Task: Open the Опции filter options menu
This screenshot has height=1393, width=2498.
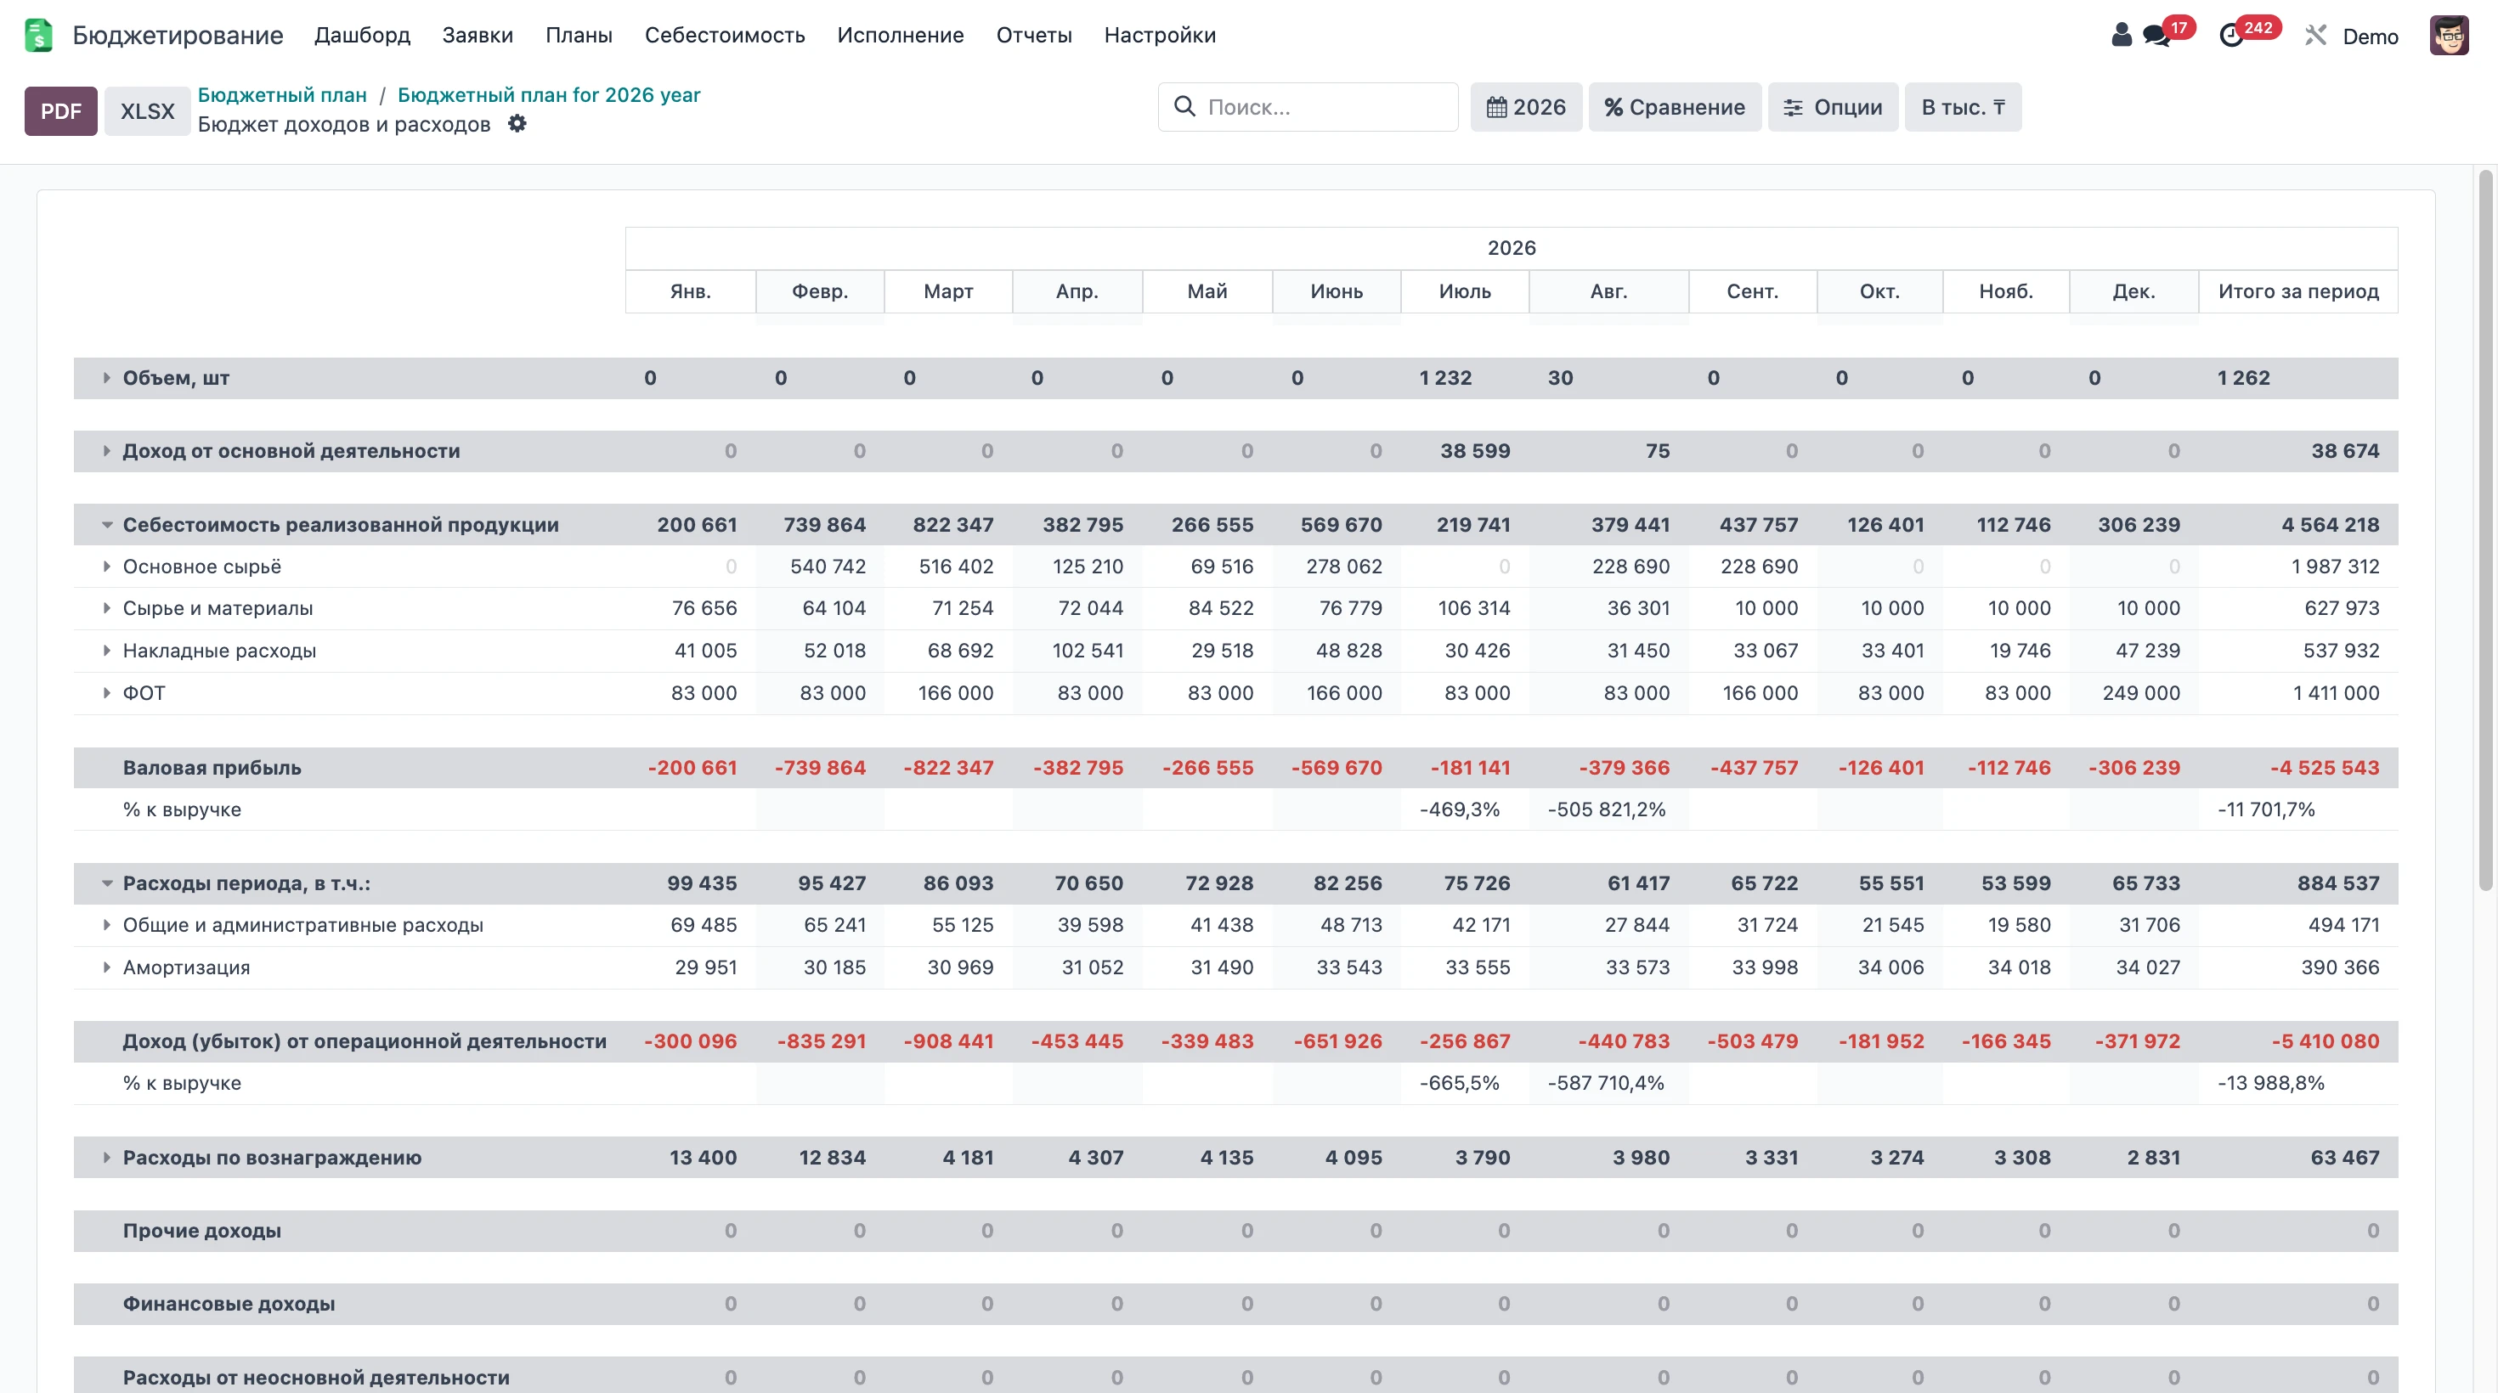Action: pyautogui.click(x=1833, y=107)
